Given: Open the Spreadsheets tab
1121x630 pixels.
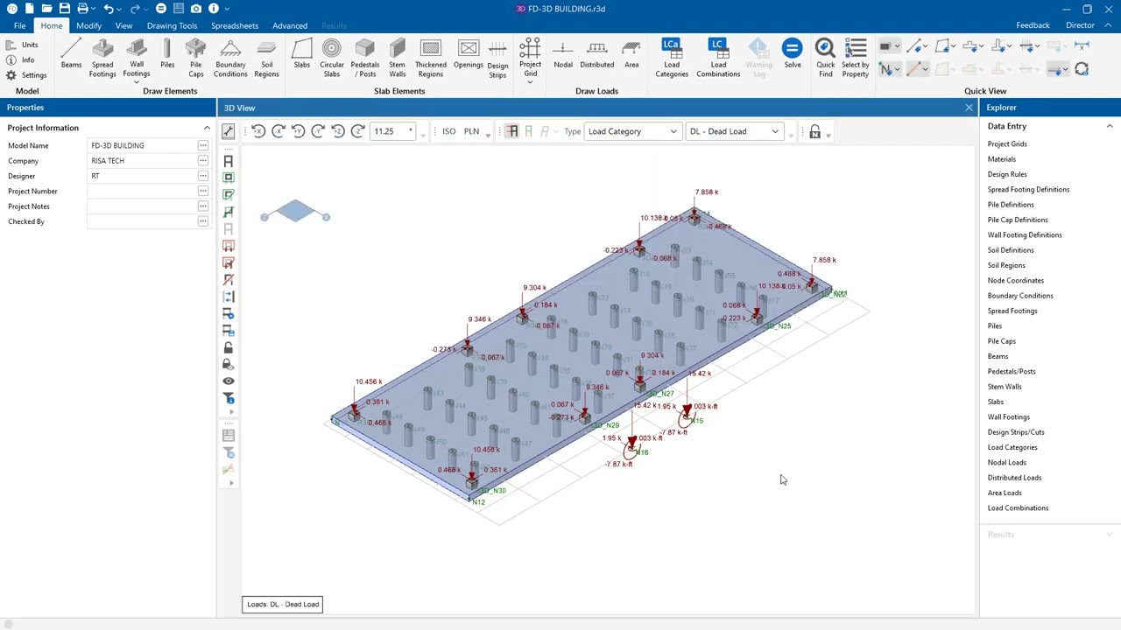Looking at the screenshot, I should pyautogui.click(x=235, y=25).
